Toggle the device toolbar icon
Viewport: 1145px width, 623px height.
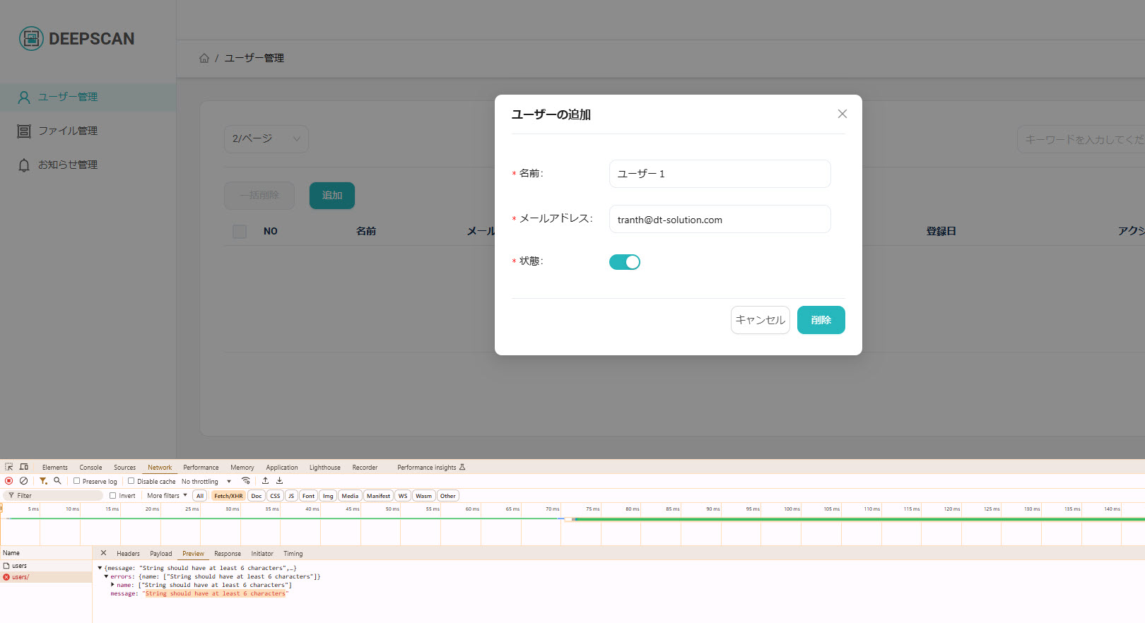(24, 467)
